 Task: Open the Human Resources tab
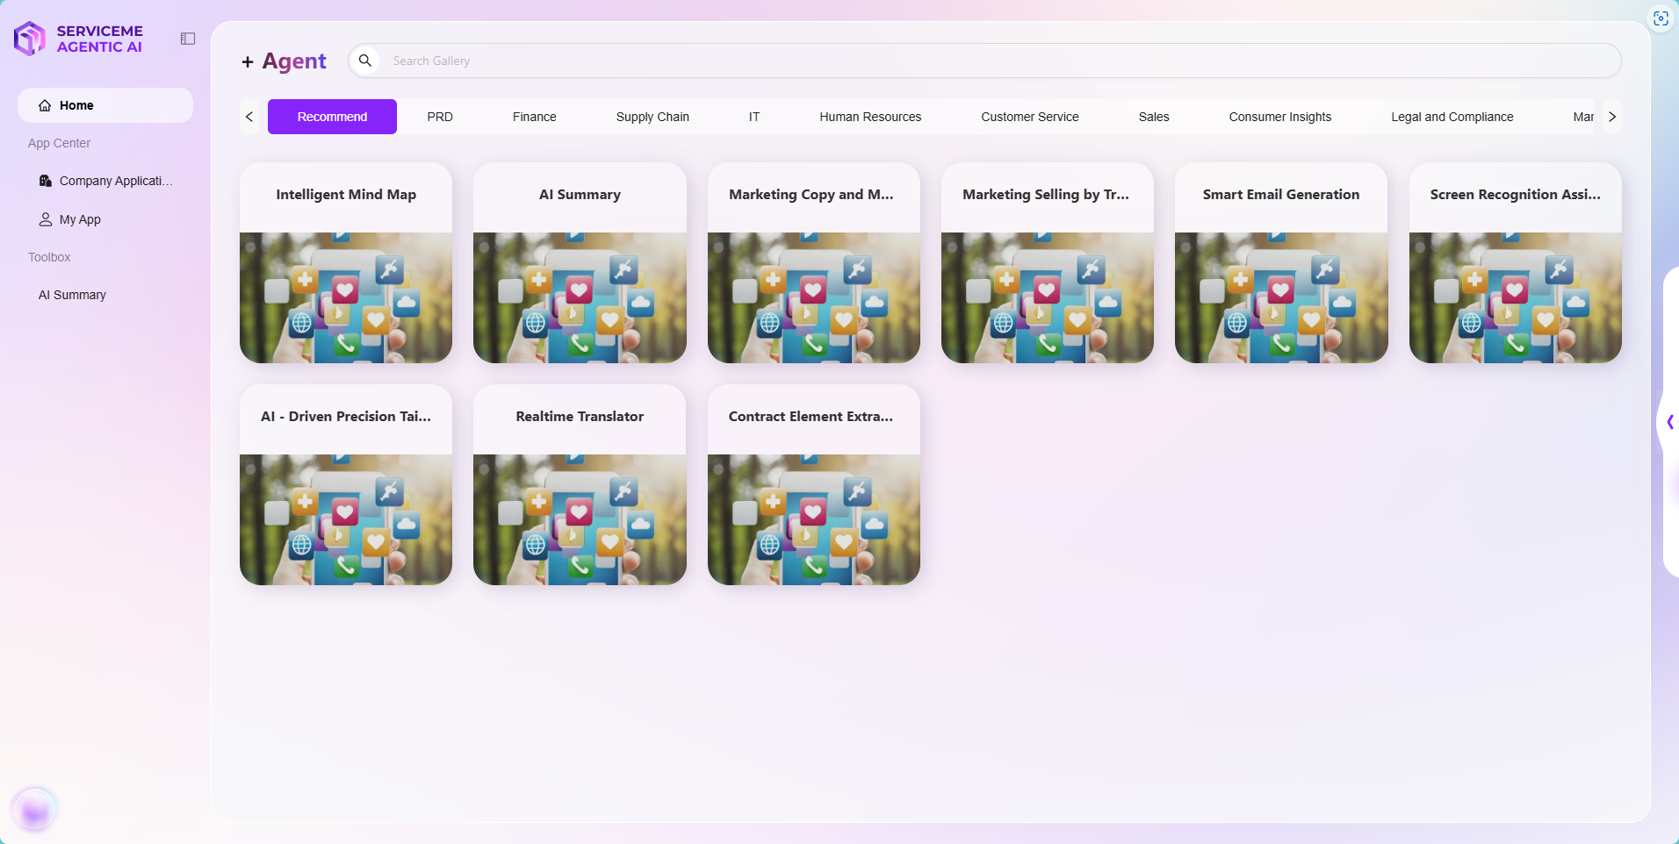pos(870,117)
